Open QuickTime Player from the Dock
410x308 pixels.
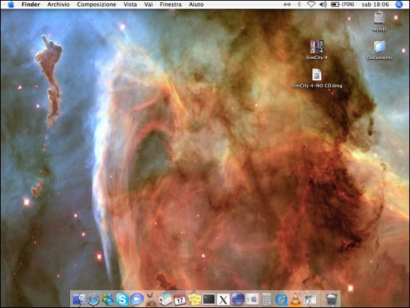pyautogui.click(x=281, y=299)
